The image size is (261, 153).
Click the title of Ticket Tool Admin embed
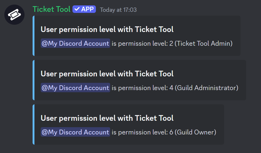pos(107,29)
